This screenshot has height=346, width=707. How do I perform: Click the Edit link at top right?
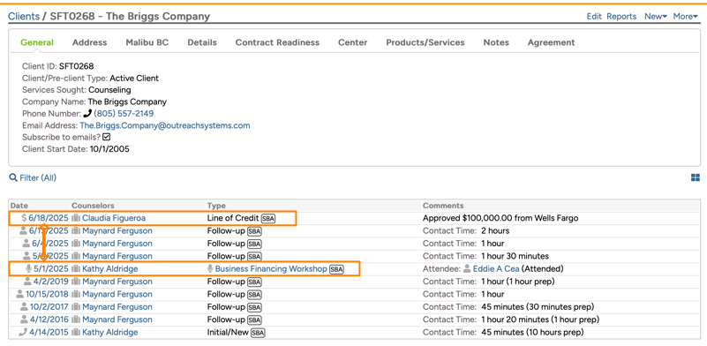pos(594,16)
